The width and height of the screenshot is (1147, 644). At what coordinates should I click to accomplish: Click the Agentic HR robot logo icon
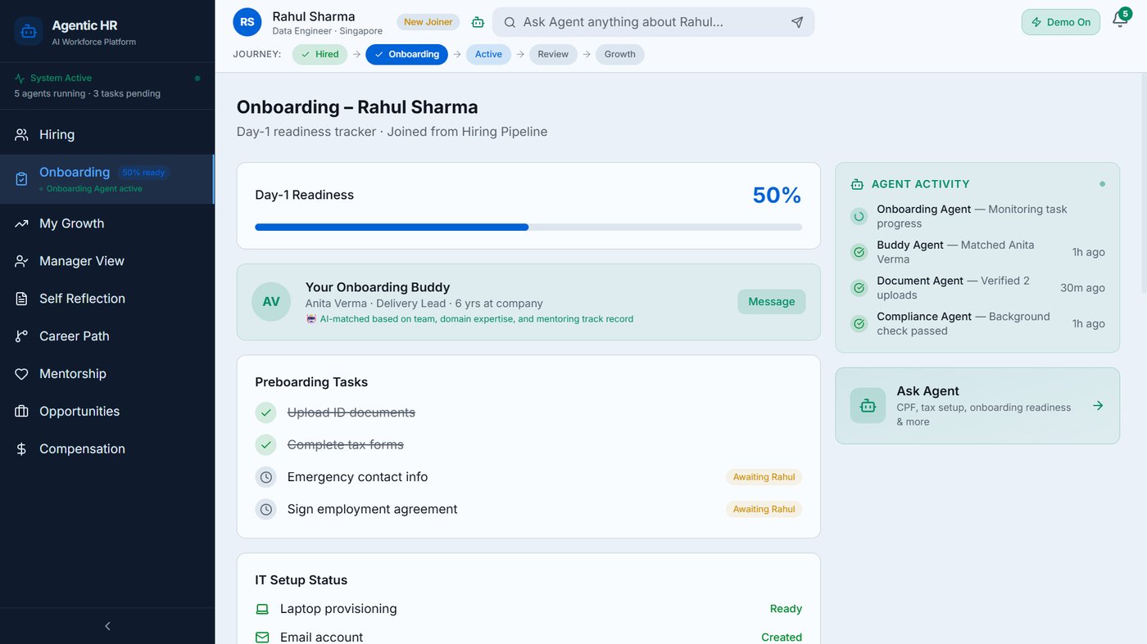point(29,31)
